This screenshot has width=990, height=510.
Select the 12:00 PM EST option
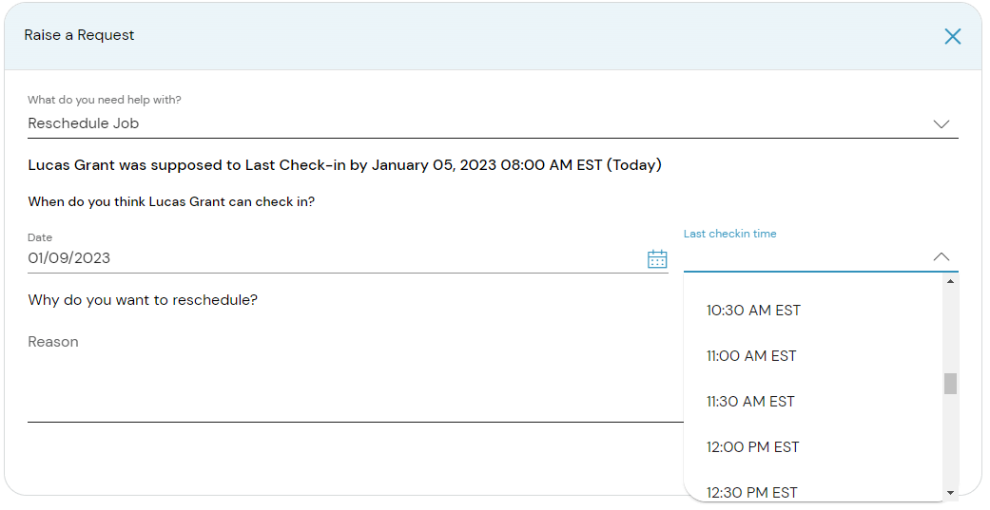[752, 447]
